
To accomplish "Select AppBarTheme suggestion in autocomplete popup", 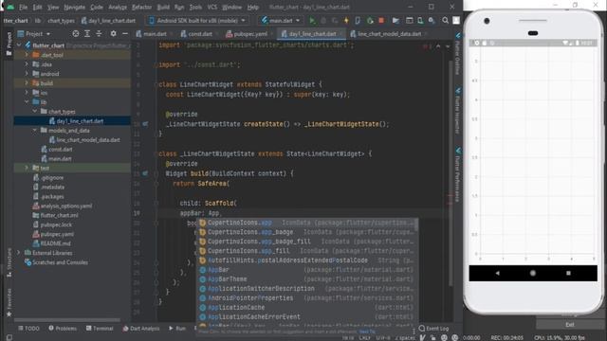I will tap(306, 278).
